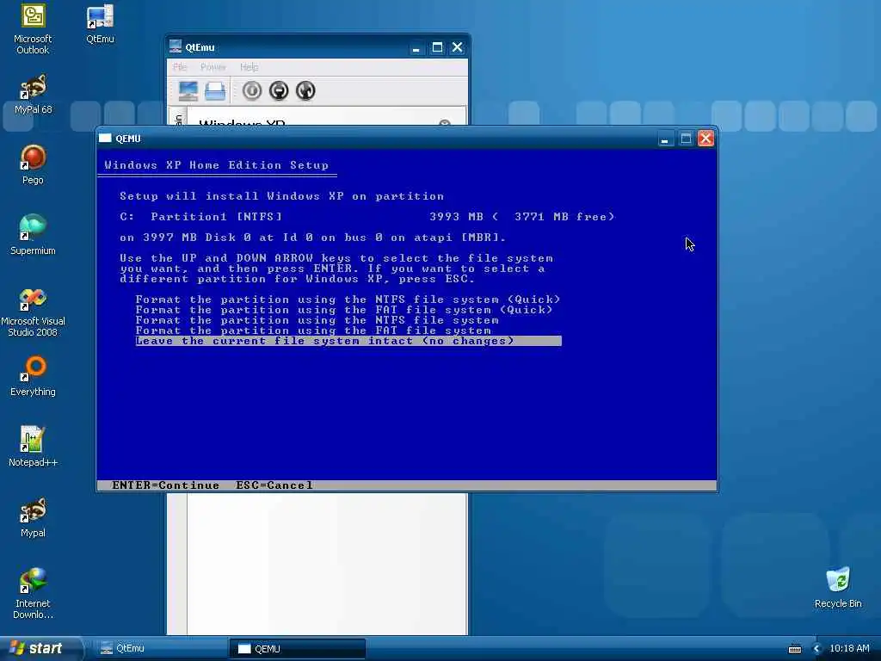Select 'Leave the current file system intact'
The width and height of the screenshot is (881, 661).
point(348,341)
